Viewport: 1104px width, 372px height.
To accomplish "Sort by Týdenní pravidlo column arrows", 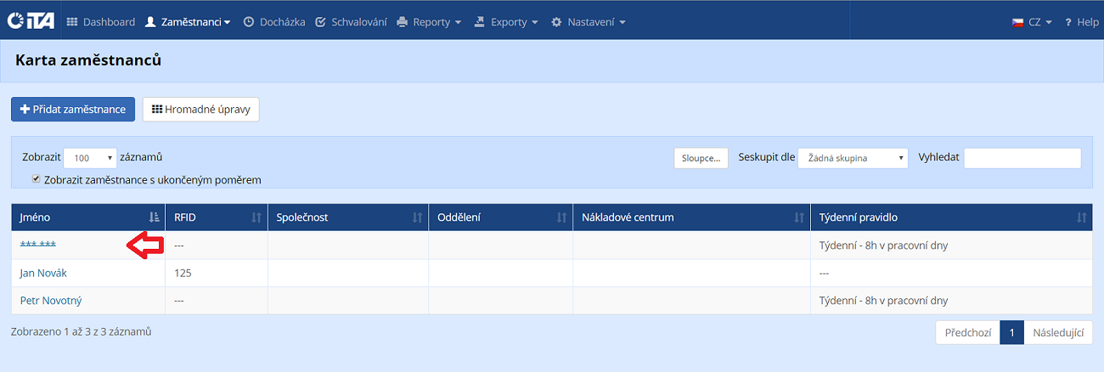I will (x=1081, y=217).
